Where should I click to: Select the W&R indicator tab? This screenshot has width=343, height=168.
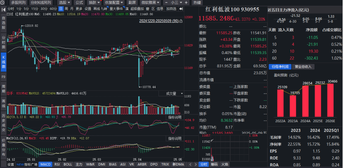click(90, 164)
